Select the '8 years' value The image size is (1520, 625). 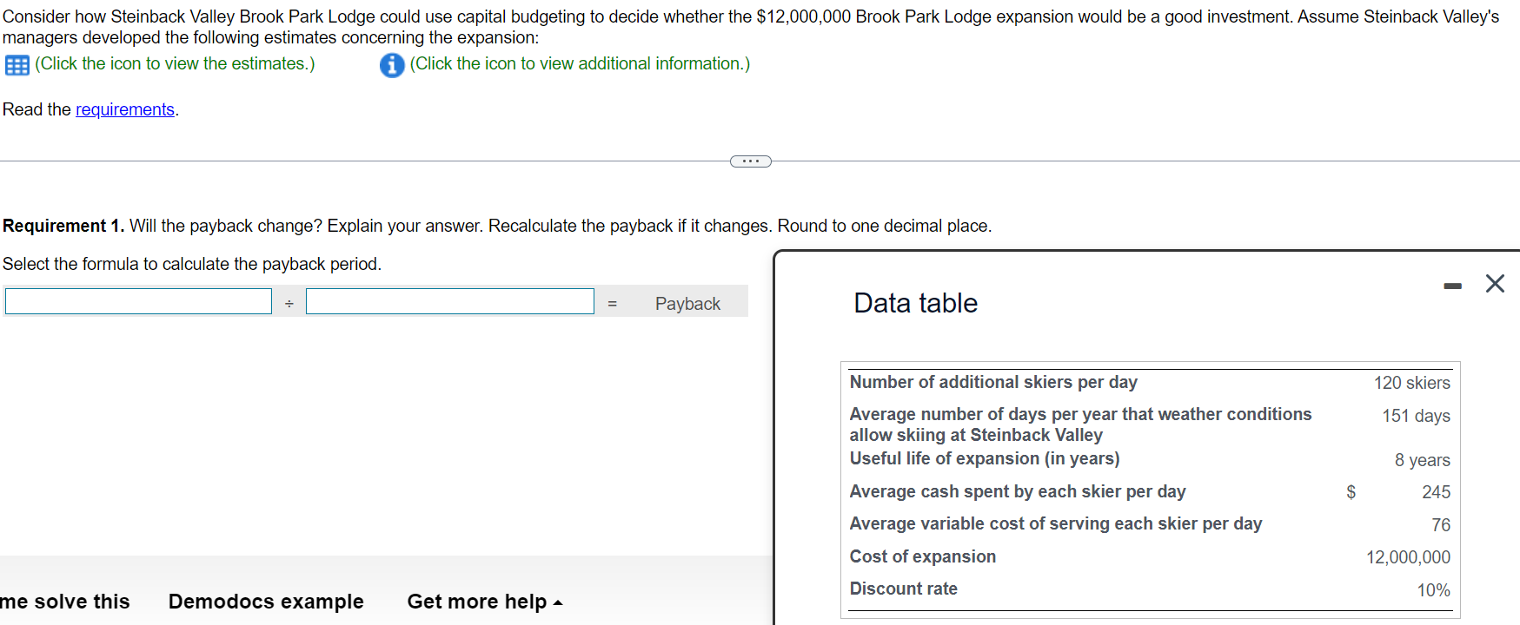point(1422,460)
